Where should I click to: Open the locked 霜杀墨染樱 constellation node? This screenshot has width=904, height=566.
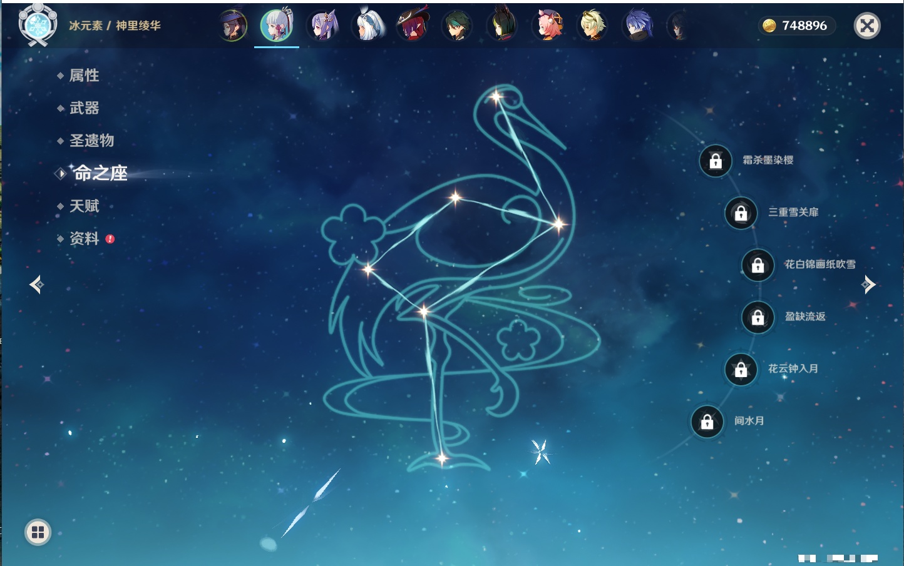(x=716, y=161)
